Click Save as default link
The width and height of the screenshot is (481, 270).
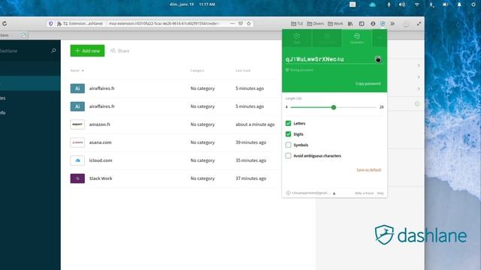click(x=368, y=170)
